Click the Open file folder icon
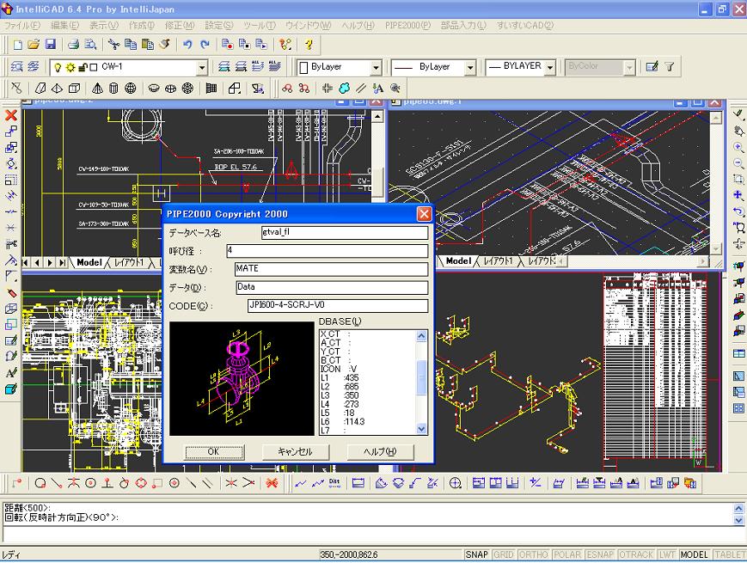747x563 pixels. pyautogui.click(x=34, y=45)
